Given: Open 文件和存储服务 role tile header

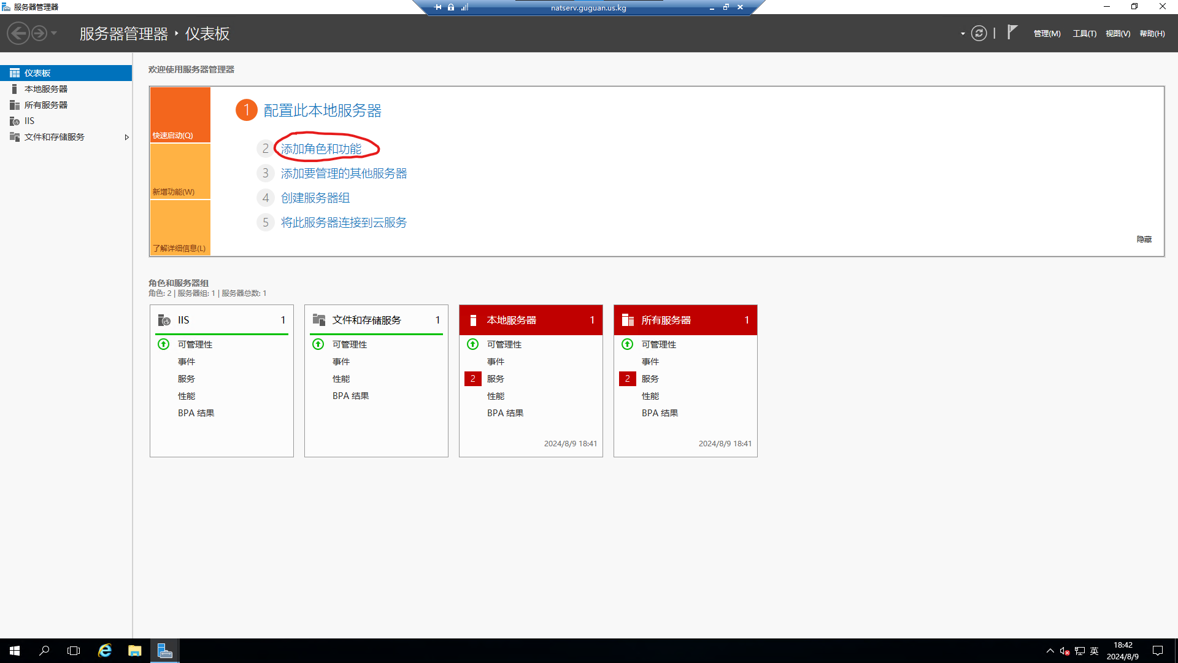Looking at the screenshot, I should click(376, 320).
